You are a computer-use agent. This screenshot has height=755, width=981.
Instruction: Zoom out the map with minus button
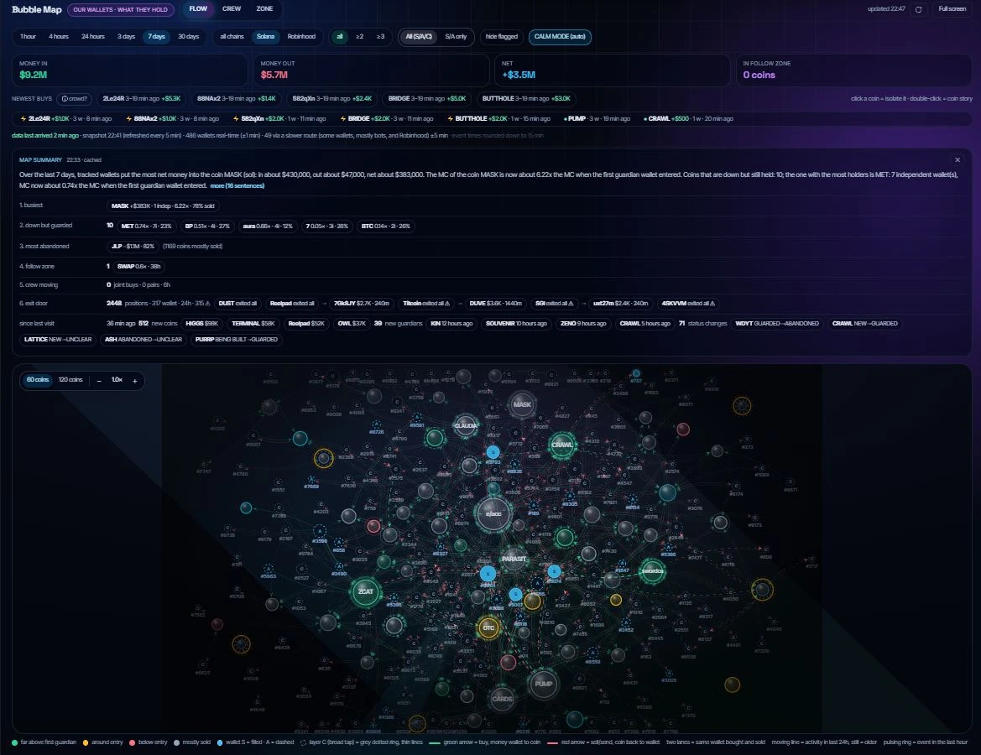pos(99,380)
